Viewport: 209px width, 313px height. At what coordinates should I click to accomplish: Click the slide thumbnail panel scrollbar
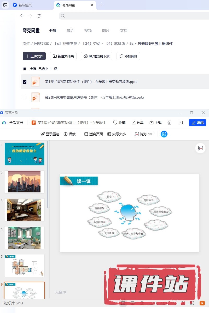click(48, 175)
